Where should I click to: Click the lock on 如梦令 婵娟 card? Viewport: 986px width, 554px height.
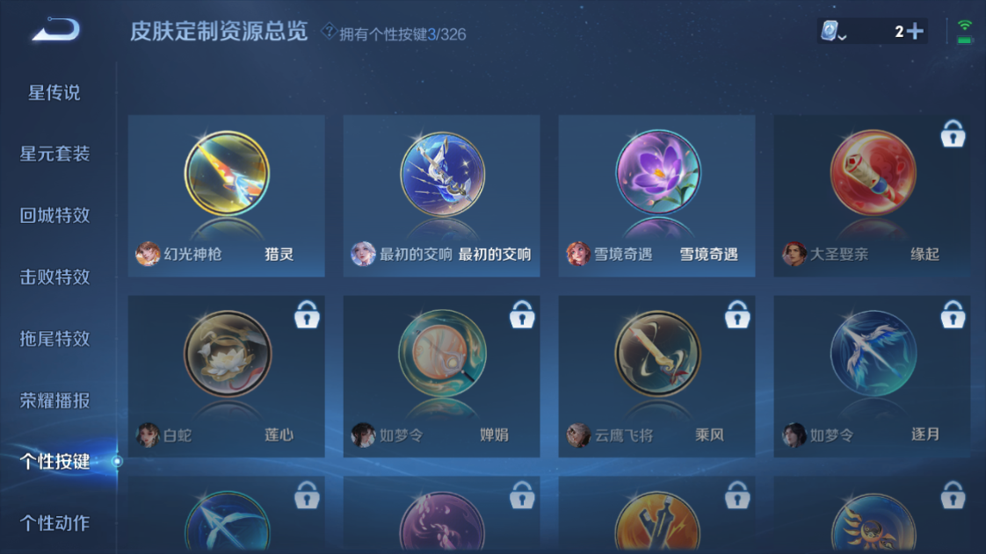[x=522, y=314]
